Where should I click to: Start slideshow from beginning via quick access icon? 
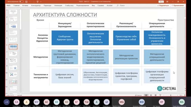(x=38, y=2)
